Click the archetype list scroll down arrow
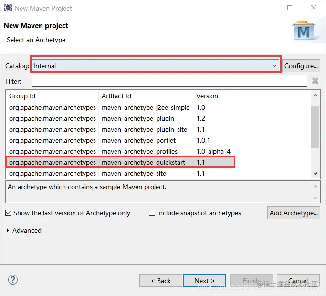Viewport: 326px width, 296px height. tap(315, 173)
